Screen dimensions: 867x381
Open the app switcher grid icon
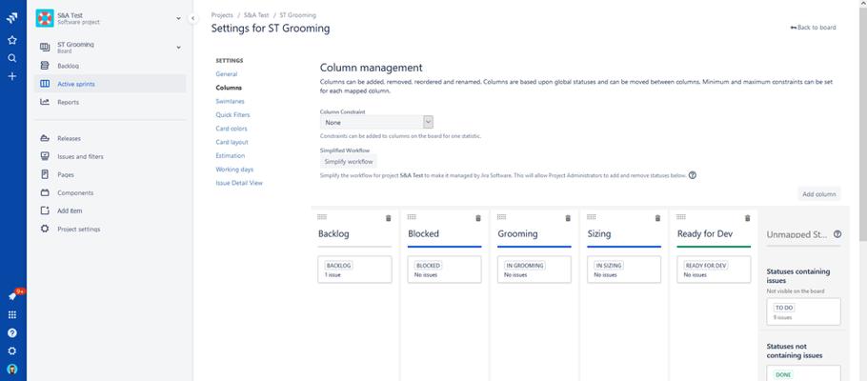pyautogui.click(x=12, y=314)
